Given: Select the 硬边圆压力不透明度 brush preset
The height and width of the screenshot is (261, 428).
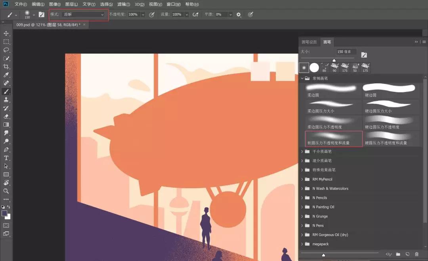Looking at the screenshot, I should pyautogui.click(x=390, y=122).
